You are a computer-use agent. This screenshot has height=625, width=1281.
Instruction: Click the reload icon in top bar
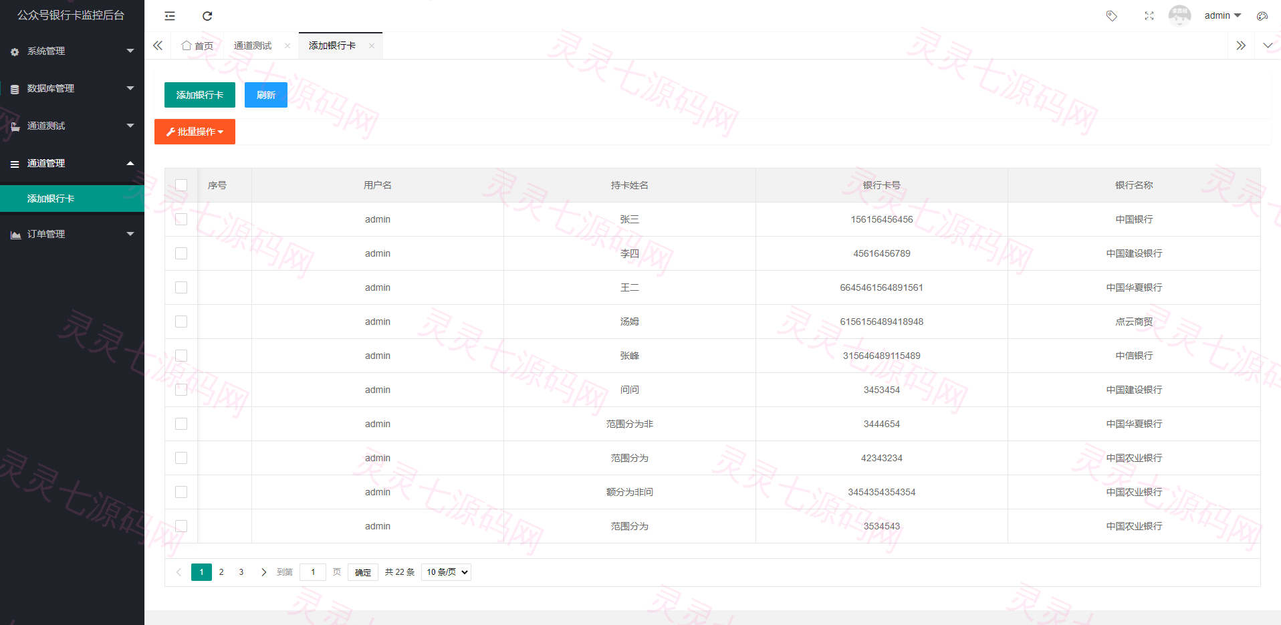207,16
